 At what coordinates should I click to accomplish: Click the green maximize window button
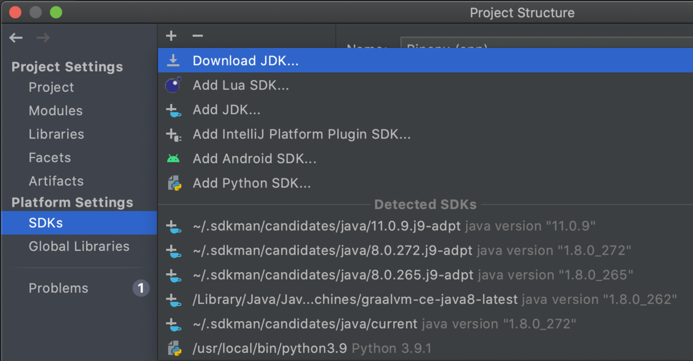click(x=55, y=12)
